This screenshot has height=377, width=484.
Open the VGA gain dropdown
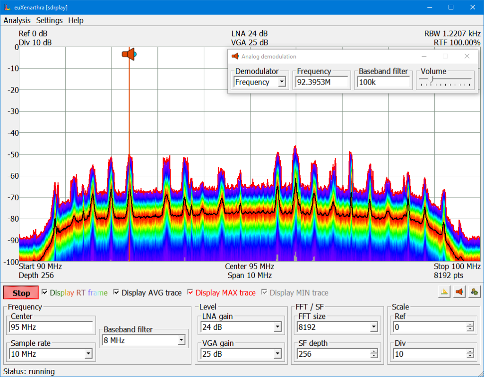pyautogui.click(x=277, y=353)
